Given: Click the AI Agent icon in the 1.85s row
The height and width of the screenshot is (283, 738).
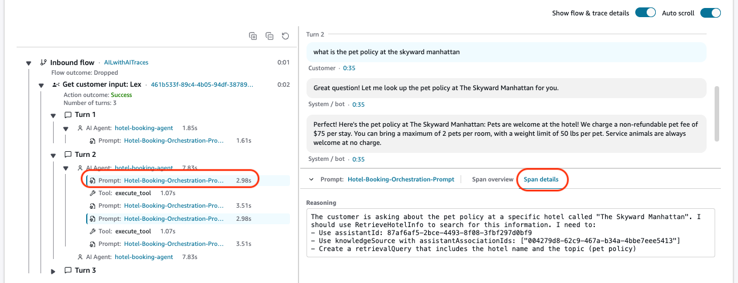Looking at the screenshot, I should [80, 128].
